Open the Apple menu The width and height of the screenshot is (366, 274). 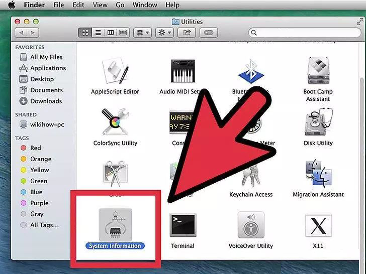pyautogui.click(x=12, y=5)
